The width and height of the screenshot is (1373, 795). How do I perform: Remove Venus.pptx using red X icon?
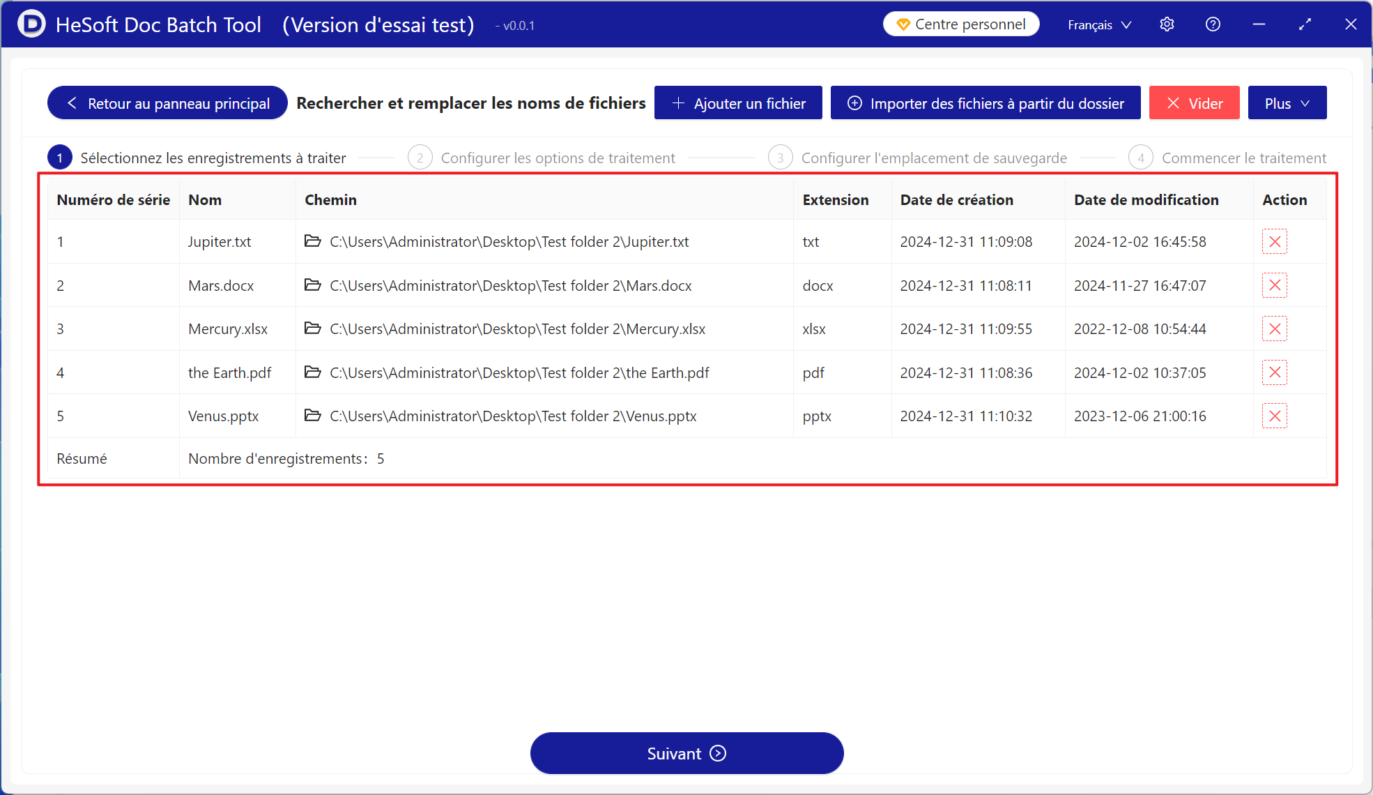pyautogui.click(x=1274, y=416)
